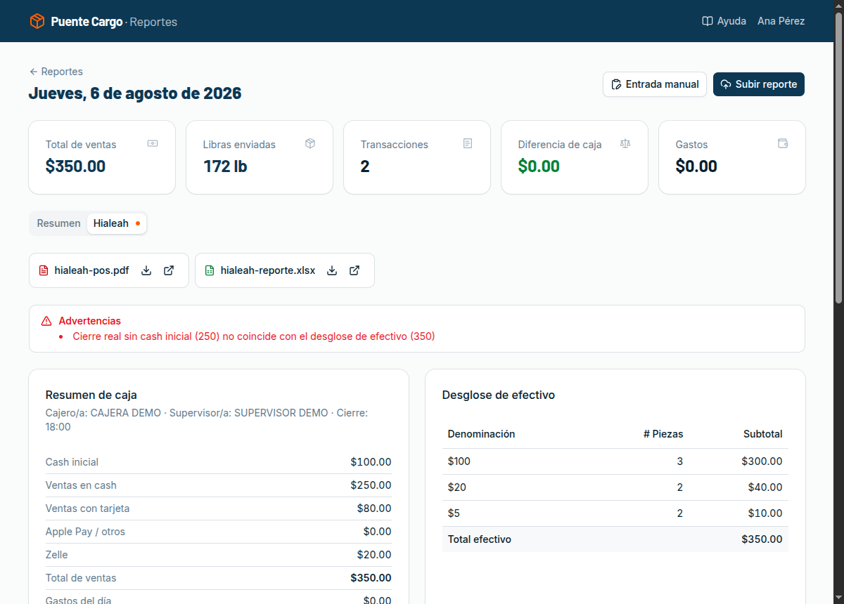Click the cash icon in Total de ventas card
This screenshot has width=844, height=604.
point(153,143)
